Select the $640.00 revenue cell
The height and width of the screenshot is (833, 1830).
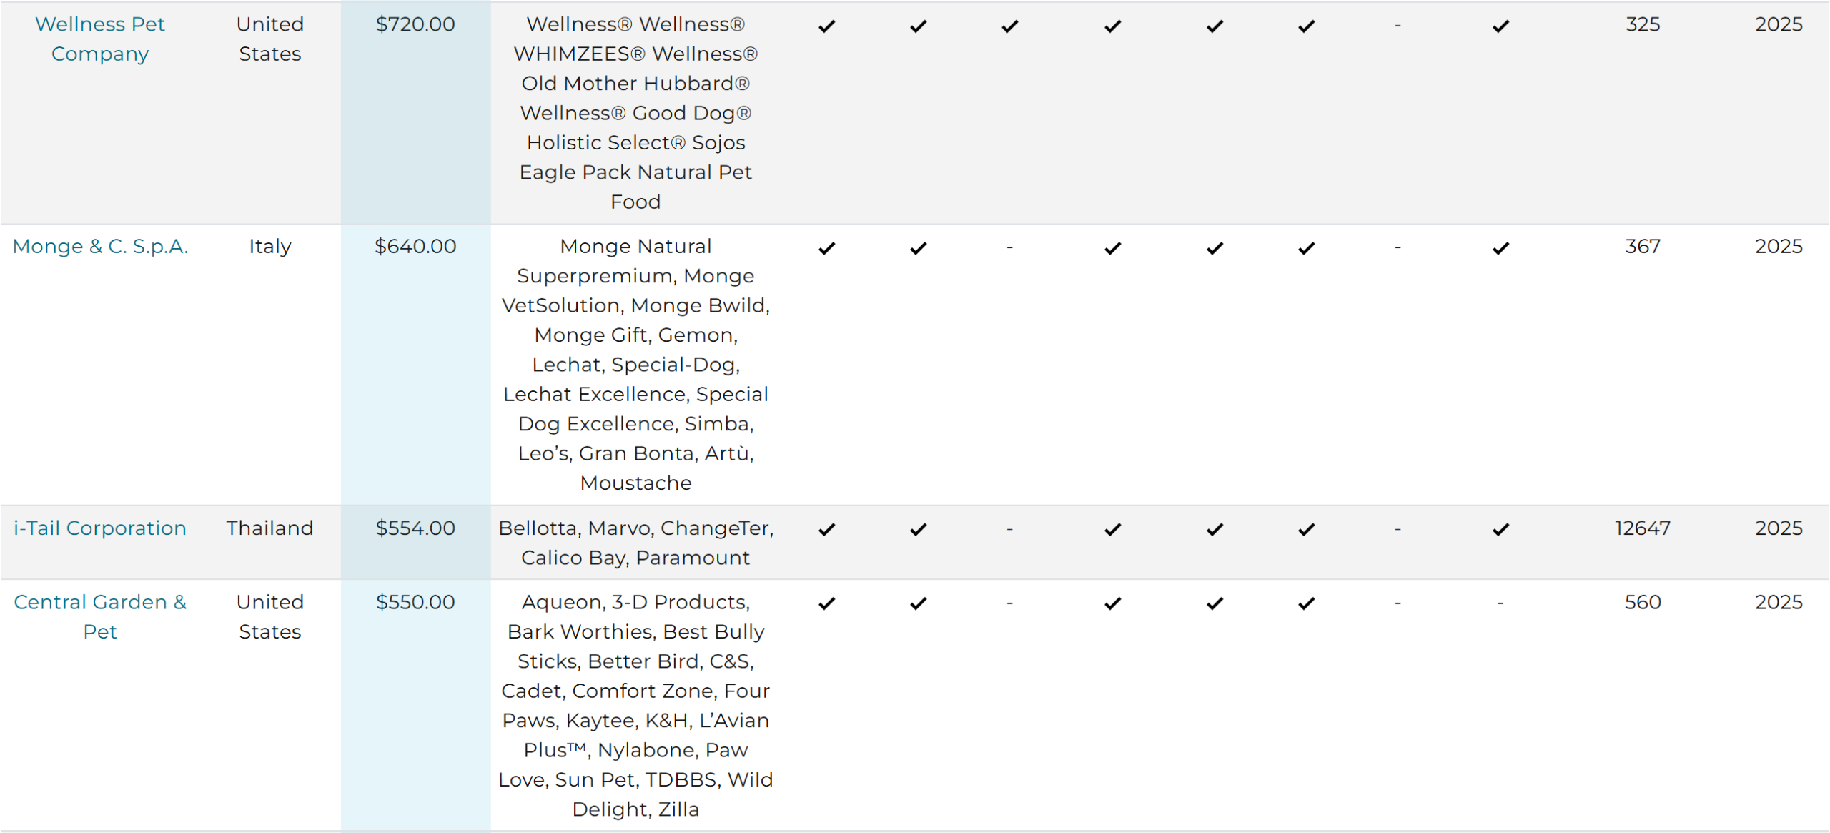(415, 365)
